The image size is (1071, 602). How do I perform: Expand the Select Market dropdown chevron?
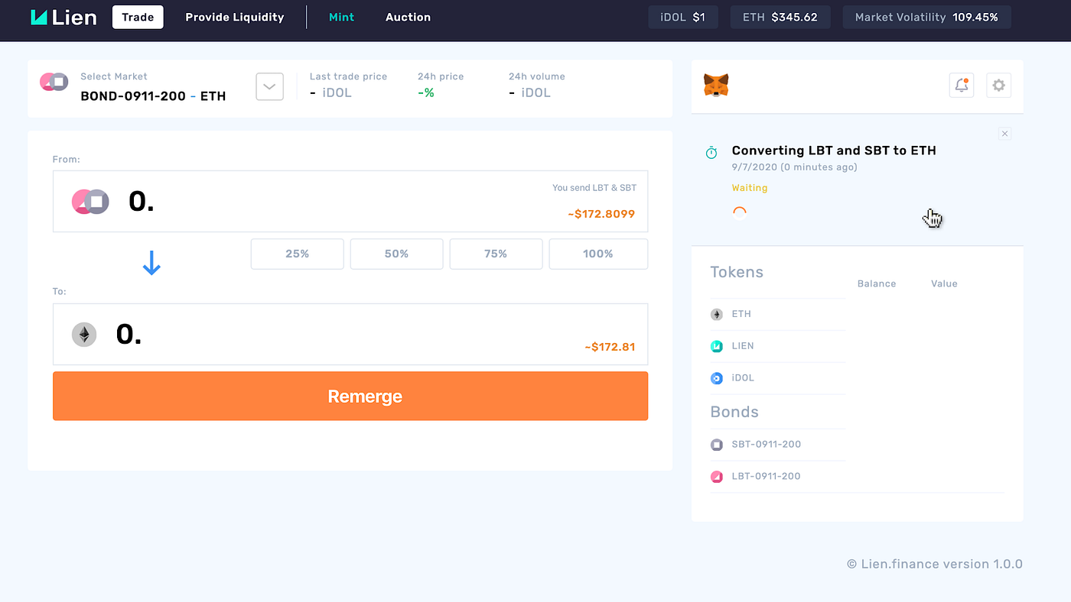[x=269, y=86]
